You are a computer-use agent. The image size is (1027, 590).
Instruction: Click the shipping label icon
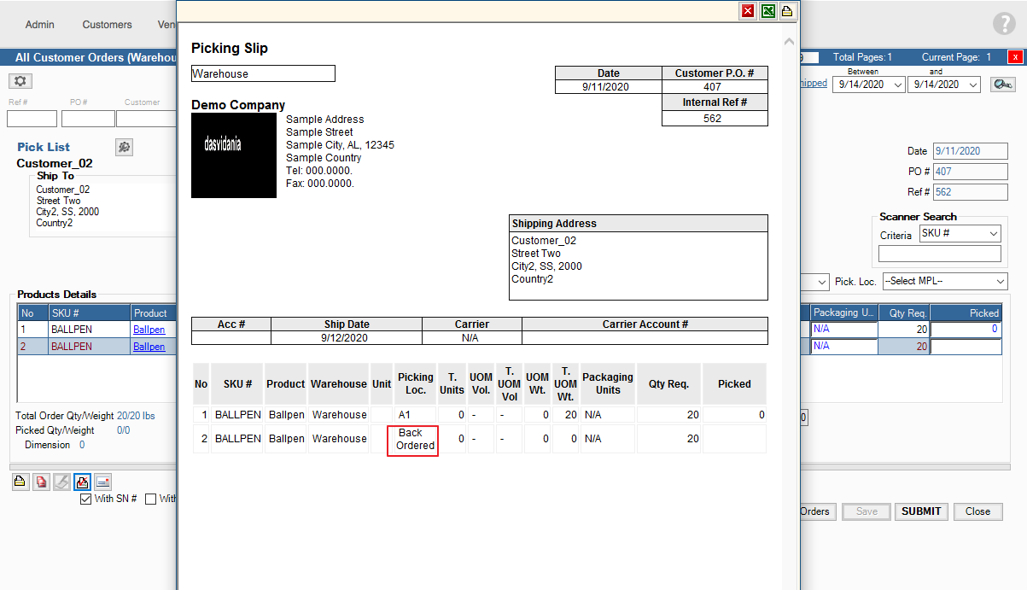tap(102, 482)
